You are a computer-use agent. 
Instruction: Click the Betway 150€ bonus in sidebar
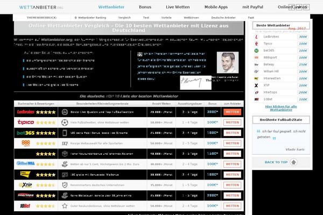[x=303, y=64]
